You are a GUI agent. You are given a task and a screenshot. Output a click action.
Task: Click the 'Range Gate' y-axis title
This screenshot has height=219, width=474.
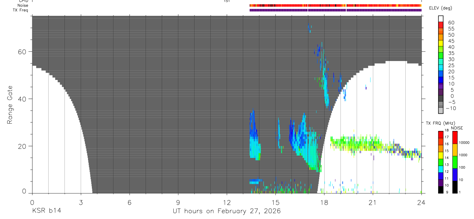(10, 105)
